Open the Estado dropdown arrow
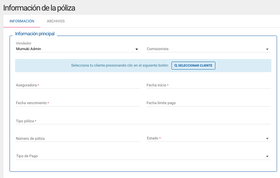280x178 pixels. pos(267,138)
